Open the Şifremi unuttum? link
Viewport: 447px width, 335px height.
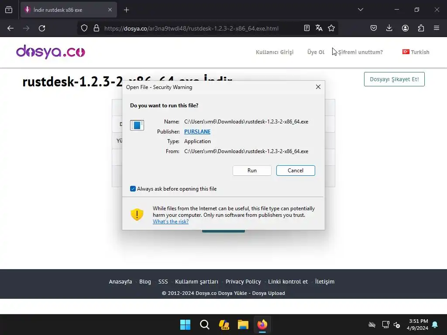[x=360, y=52]
